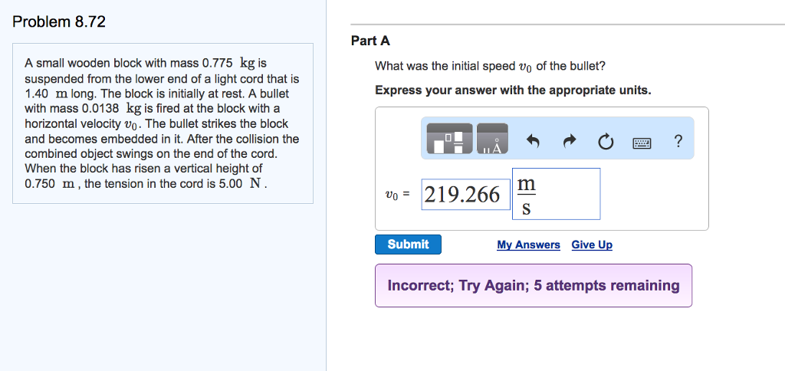Click the value field containing 219.266
785x371 pixels.
pos(462,195)
